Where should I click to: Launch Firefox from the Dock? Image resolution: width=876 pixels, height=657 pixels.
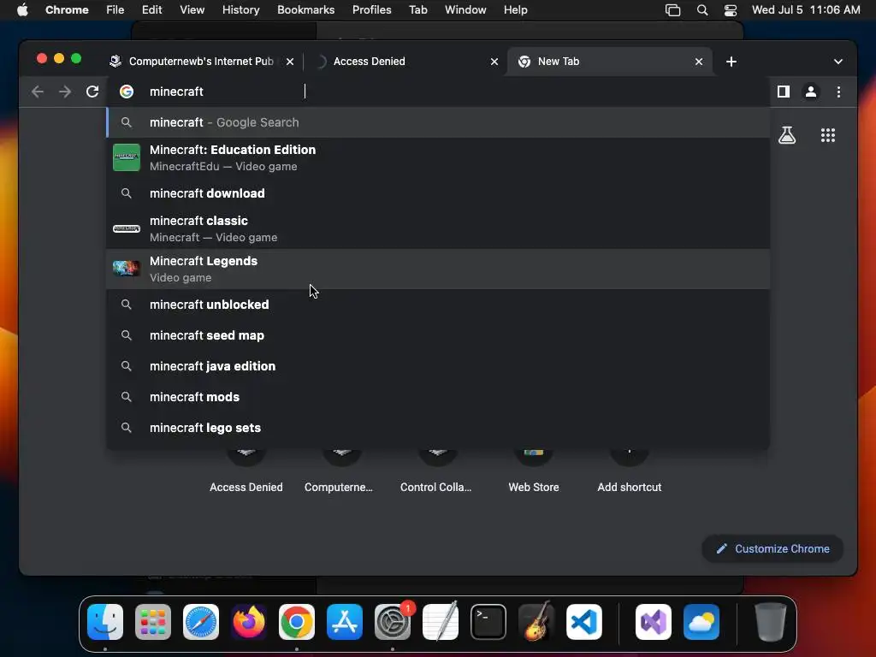(x=249, y=622)
